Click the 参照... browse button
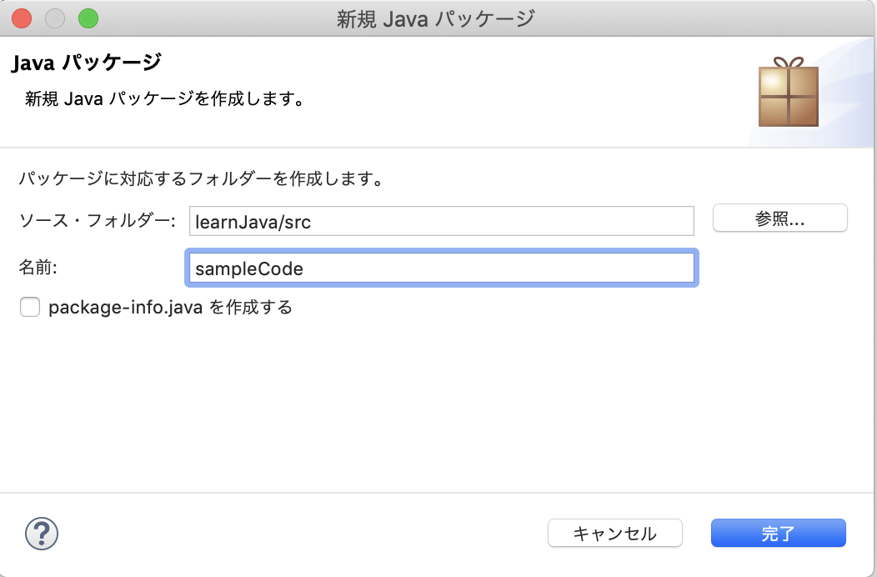 779,218
